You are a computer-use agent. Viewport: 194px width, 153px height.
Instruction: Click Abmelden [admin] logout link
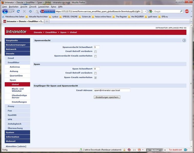(x=16, y=146)
